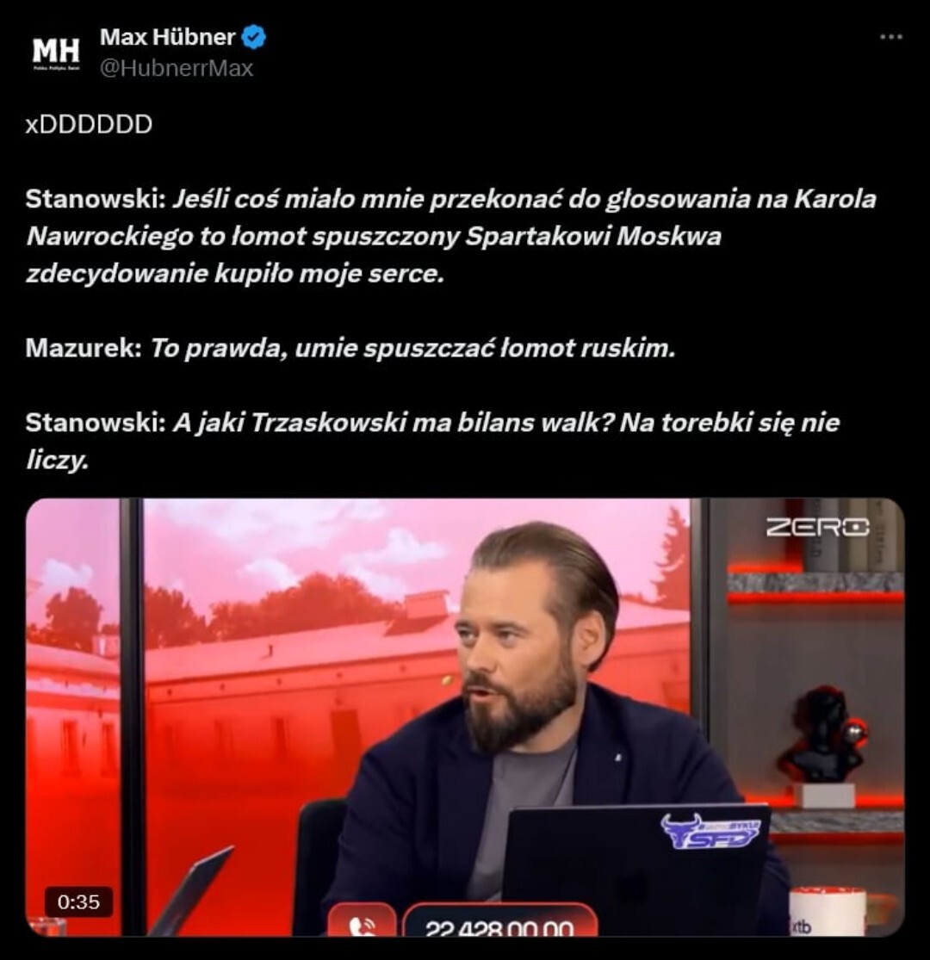Open the Max Hübner display name link

coord(167,37)
